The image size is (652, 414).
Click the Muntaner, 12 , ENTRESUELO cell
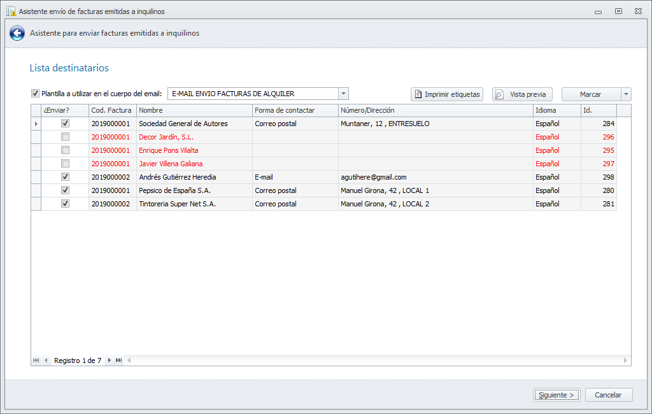coord(436,124)
